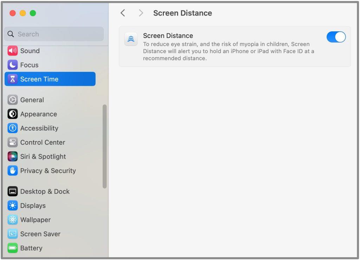Select Desktop & Dock text in sidebar

click(45, 191)
